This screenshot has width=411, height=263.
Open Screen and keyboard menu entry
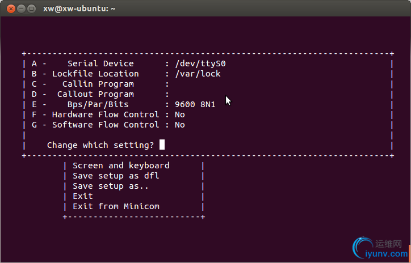click(x=121, y=166)
